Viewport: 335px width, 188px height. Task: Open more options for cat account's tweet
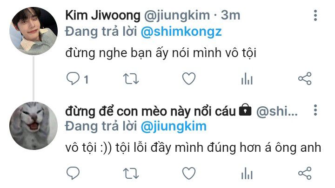tap(315, 110)
